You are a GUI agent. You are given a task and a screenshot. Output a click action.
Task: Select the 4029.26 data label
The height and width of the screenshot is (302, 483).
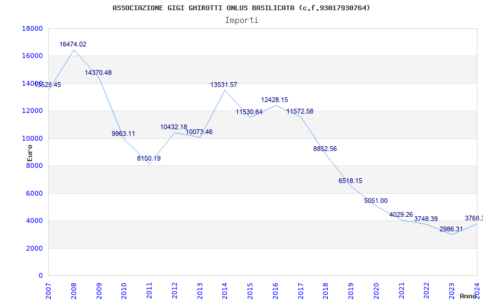pyautogui.click(x=401, y=215)
